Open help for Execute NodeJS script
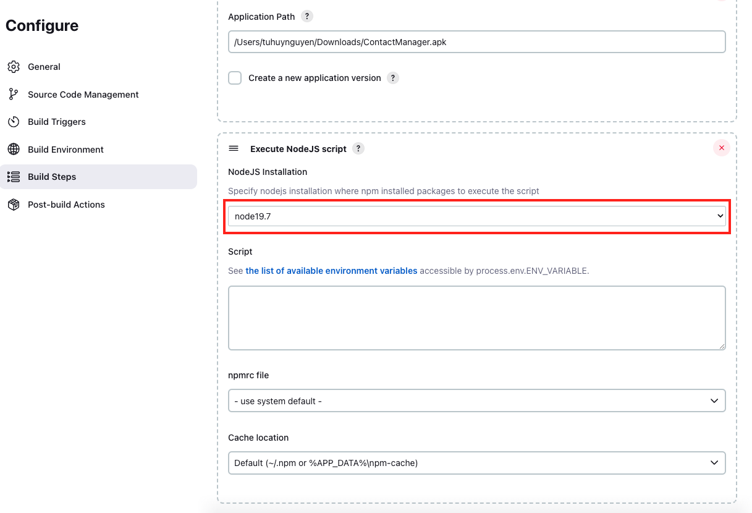 (358, 148)
